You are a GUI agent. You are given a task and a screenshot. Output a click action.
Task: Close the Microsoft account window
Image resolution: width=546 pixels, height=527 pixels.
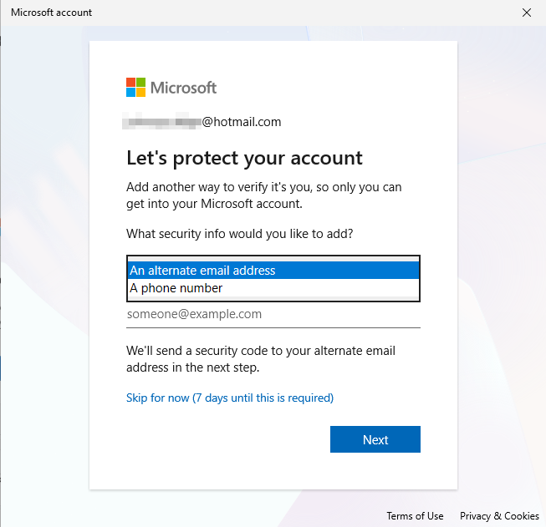click(x=527, y=13)
